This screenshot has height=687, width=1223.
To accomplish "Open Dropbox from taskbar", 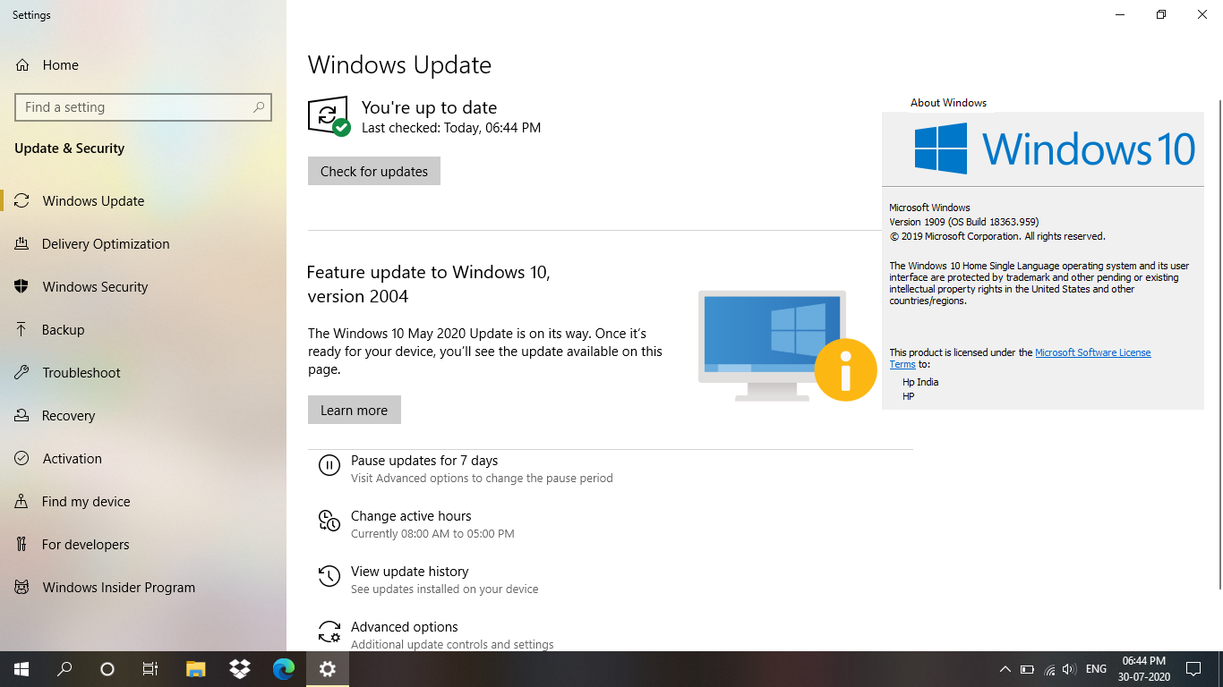I will click(240, 669).
